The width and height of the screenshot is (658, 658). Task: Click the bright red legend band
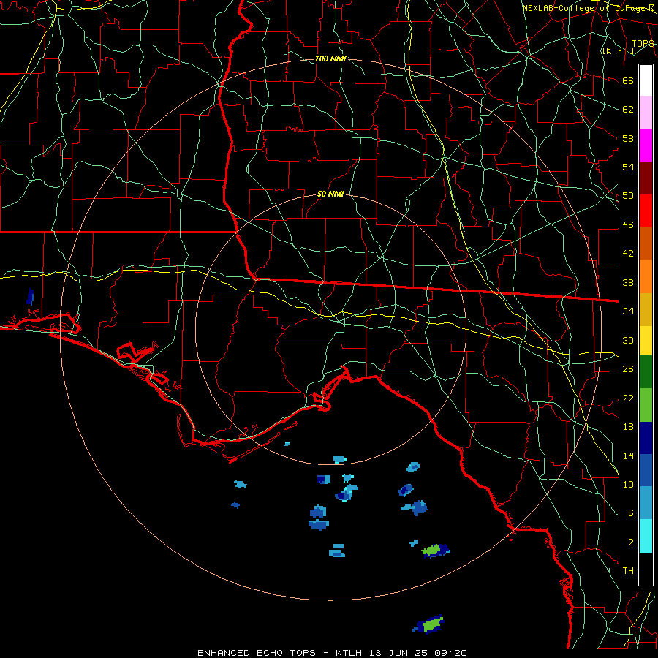coord(646,211)
